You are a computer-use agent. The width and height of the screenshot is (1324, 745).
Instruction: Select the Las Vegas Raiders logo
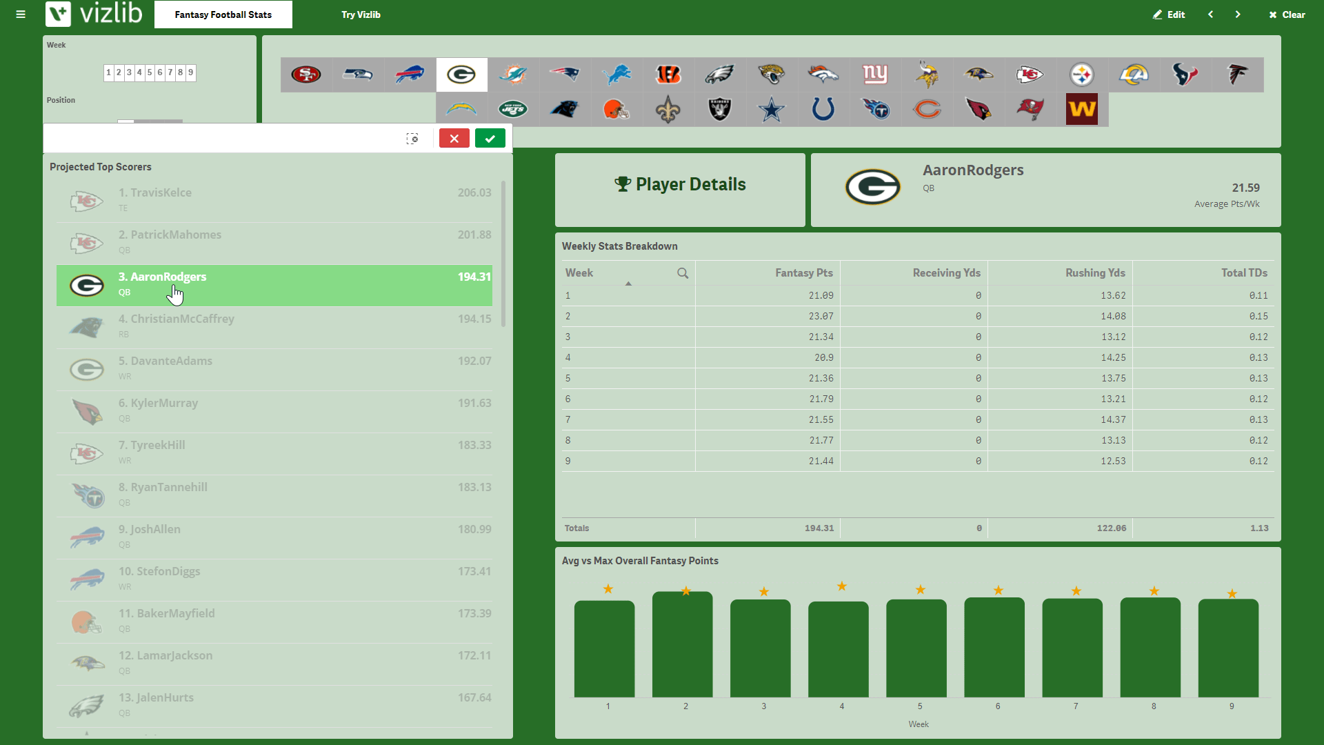[720, 109]
